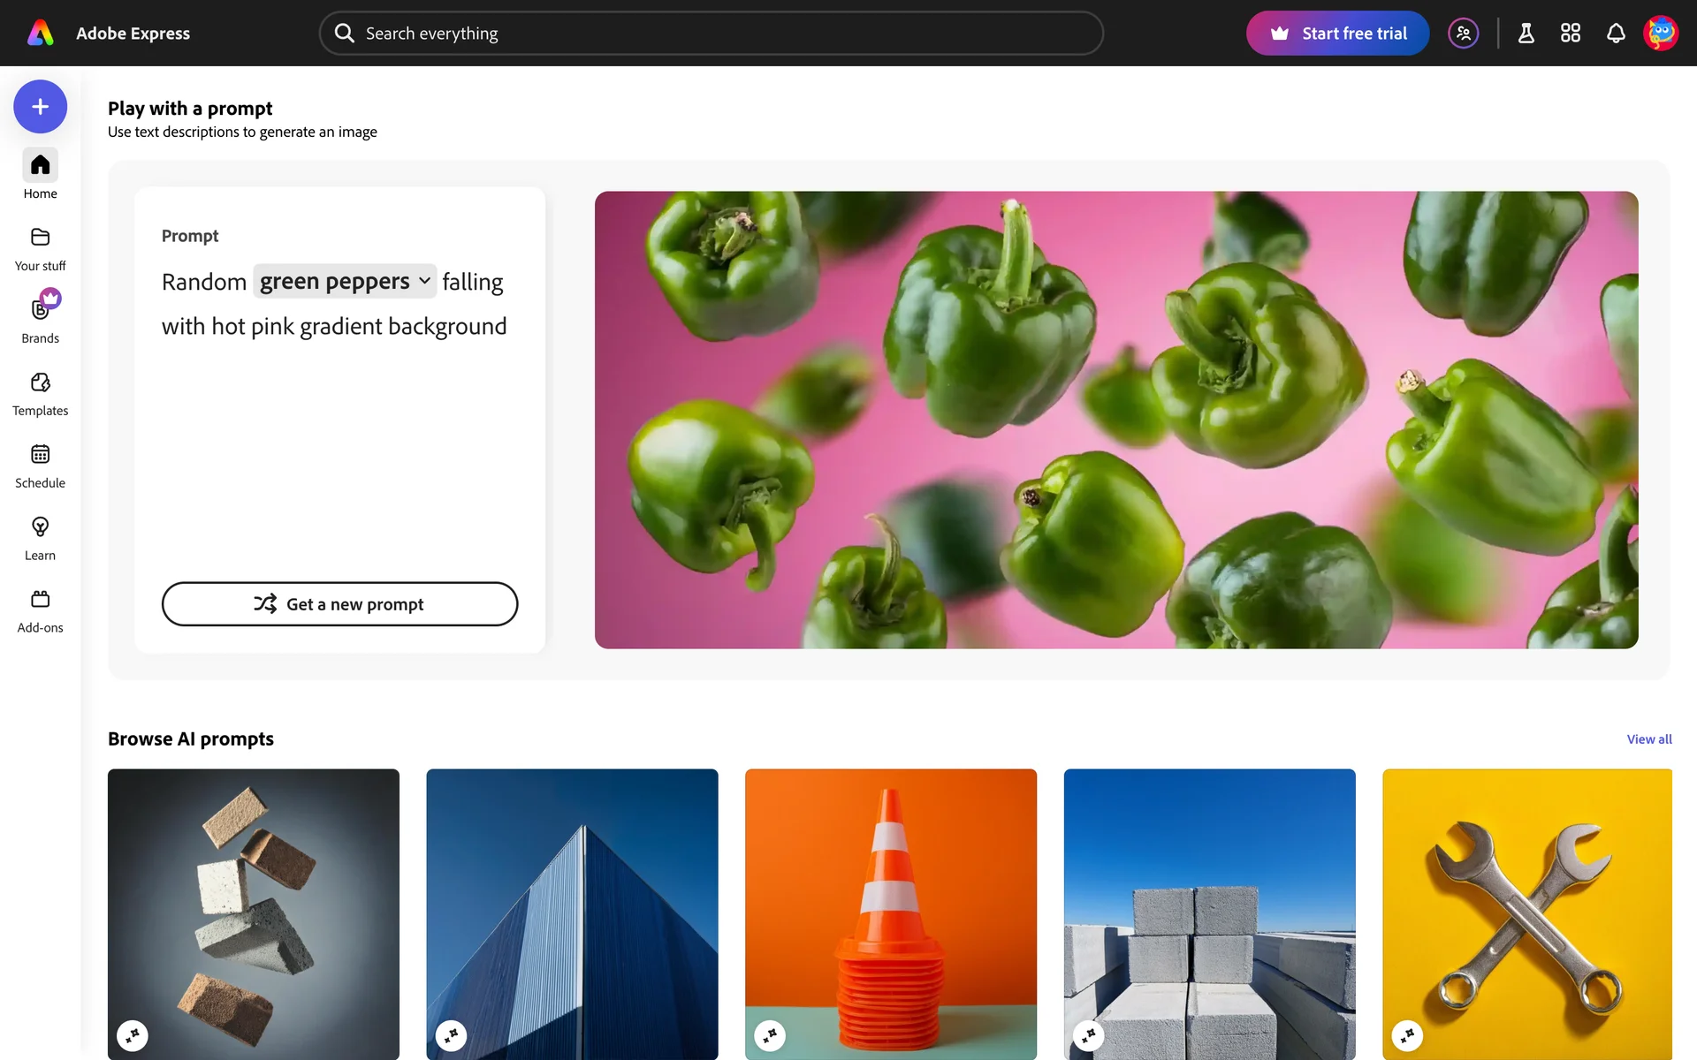The width and height of the screenshot is (1697, 1060).
Task: Click expand icon on wrenches thumbnail
Action: 1407,1035
